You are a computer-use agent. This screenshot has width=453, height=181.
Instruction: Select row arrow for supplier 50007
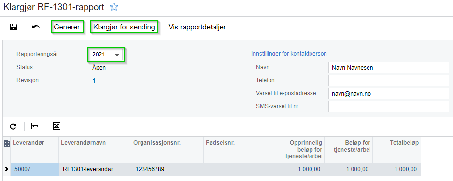[7, 169]
